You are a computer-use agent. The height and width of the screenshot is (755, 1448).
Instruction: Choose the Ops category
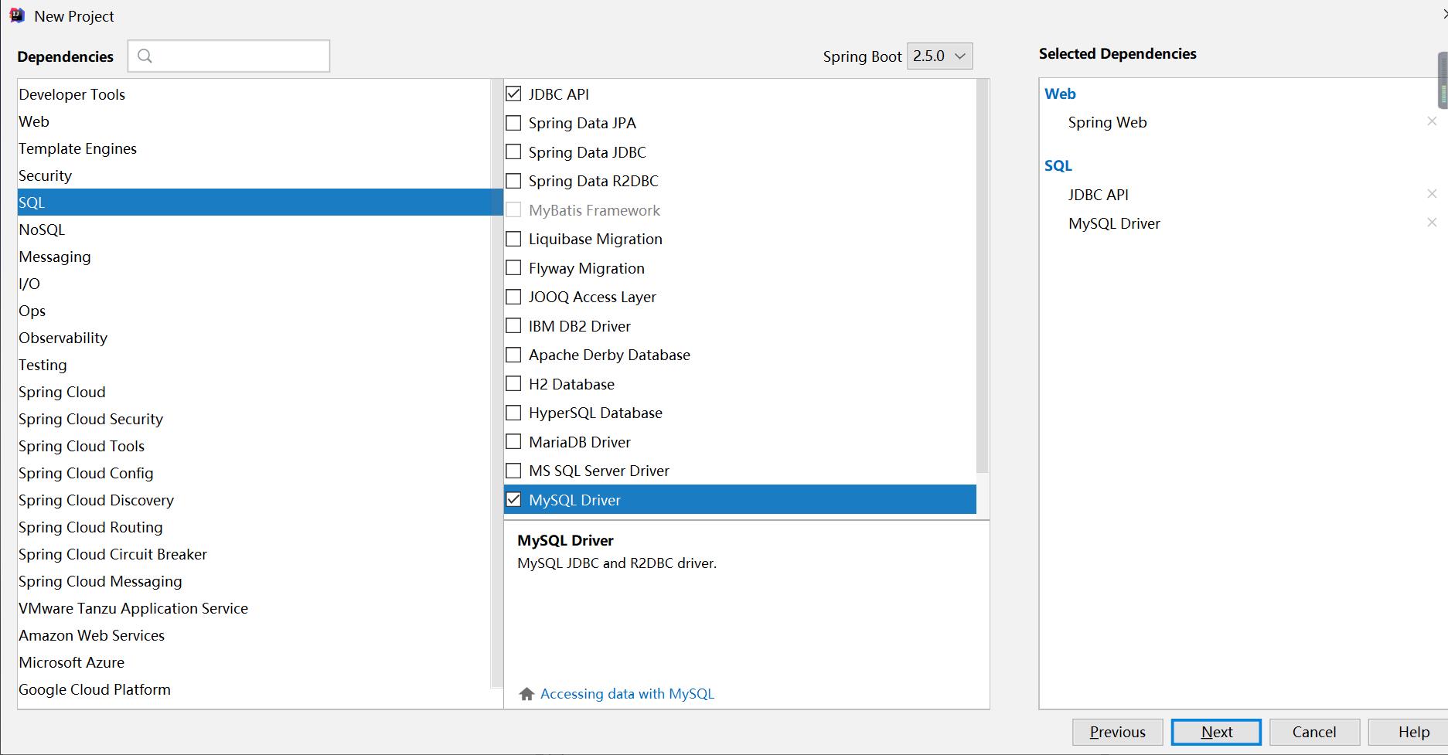point(254,311)
